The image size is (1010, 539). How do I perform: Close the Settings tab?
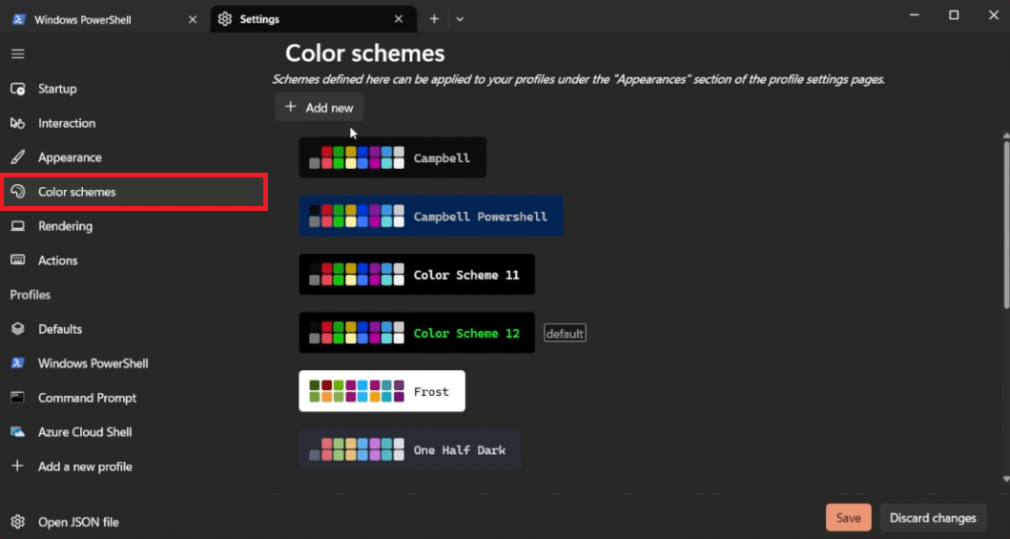pos(399,19)
